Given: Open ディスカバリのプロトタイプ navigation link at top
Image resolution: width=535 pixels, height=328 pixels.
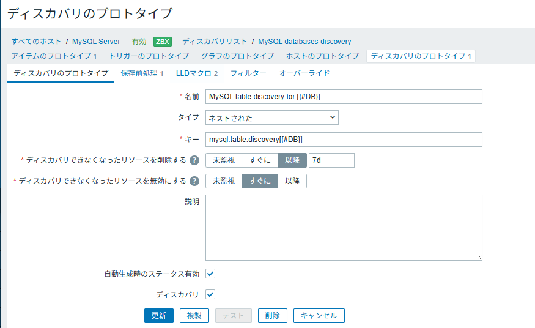Looking at the screenshot, I should click(x=421, y=56).
